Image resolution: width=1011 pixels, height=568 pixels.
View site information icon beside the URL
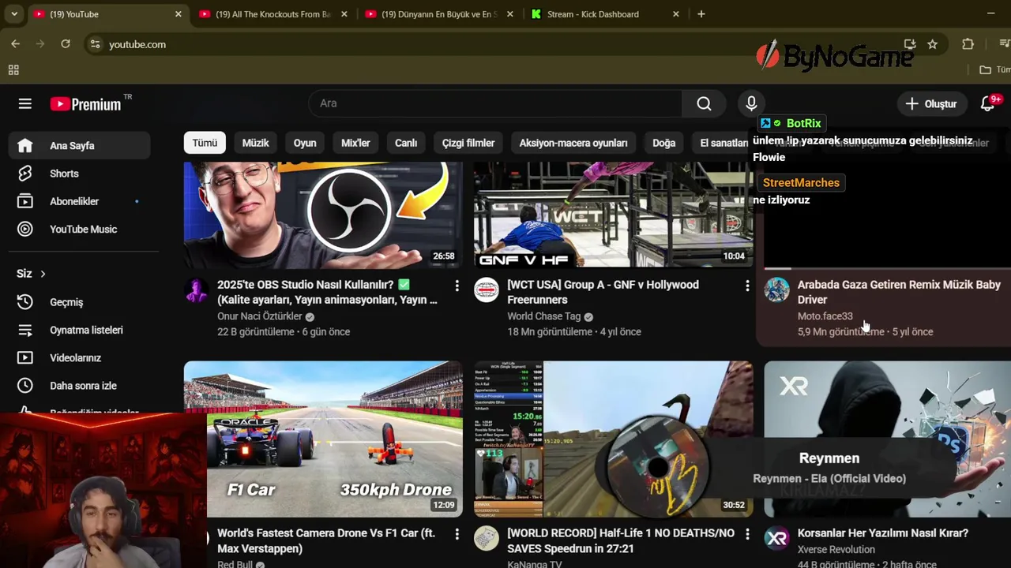click(x=95, y=44)
